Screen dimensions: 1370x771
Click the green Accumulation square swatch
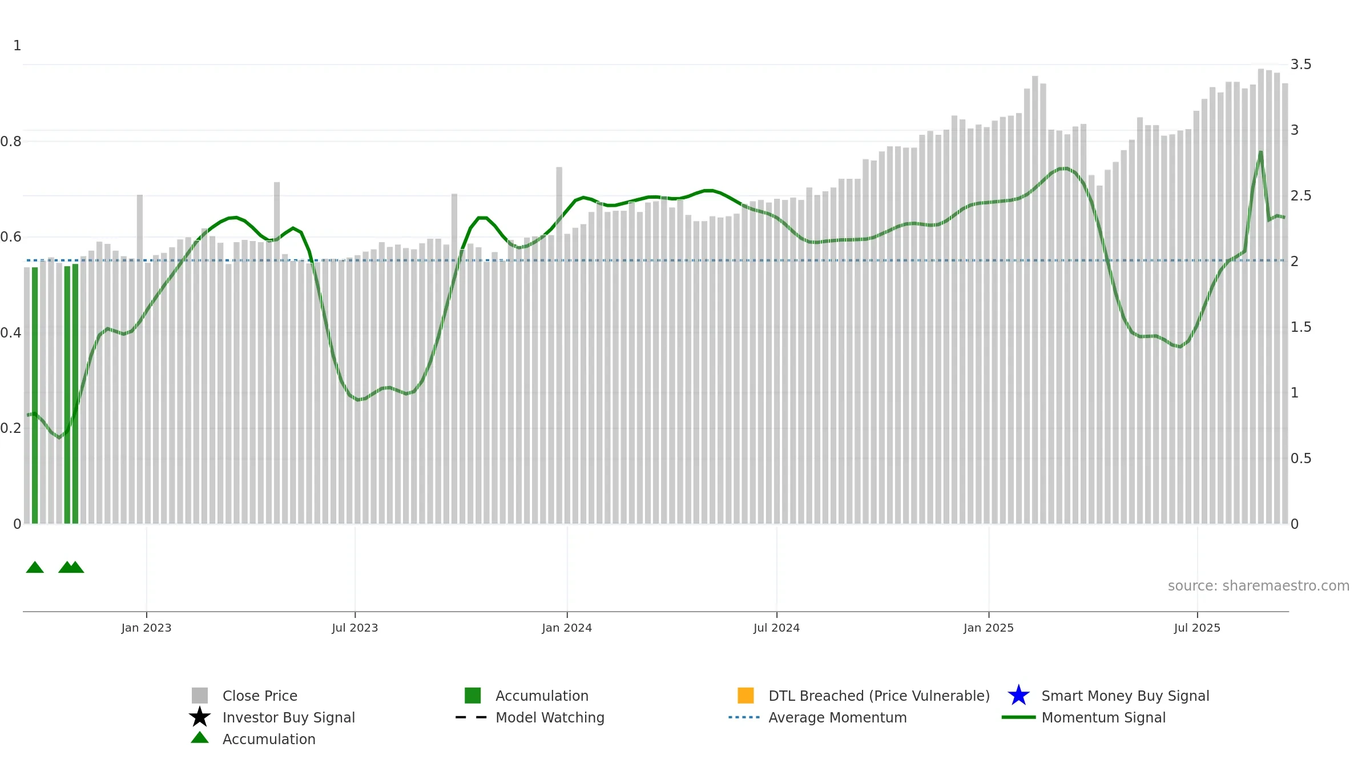[x=473, y=695]
